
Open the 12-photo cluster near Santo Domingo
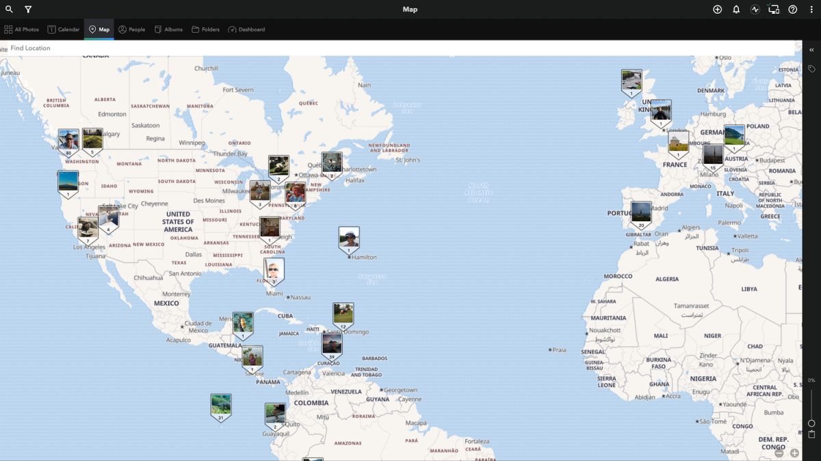(x=343, y=317)
